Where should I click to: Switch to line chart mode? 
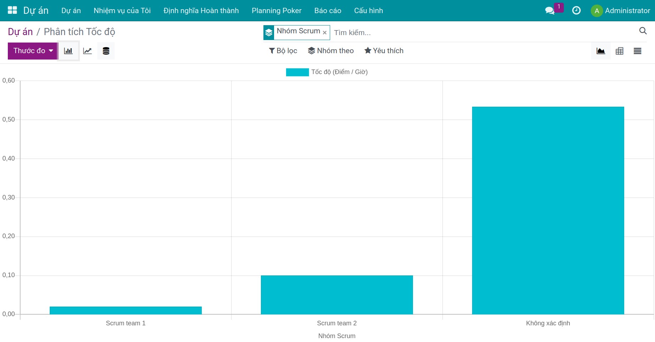tap(87, 51)
